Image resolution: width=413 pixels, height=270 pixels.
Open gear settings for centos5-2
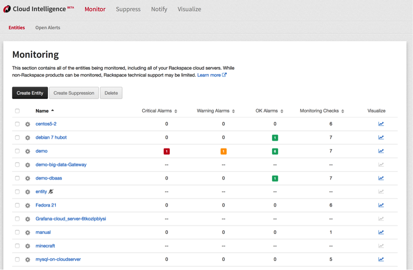click(28, 124)
